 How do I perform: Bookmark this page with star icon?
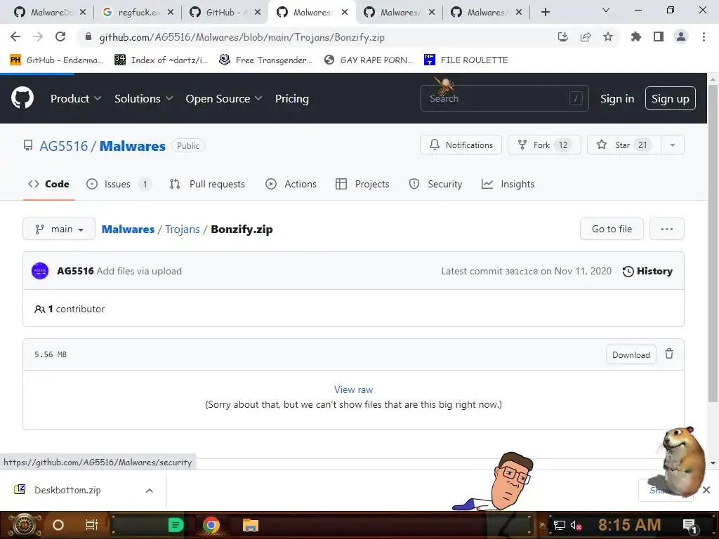[x=608, y=36]
